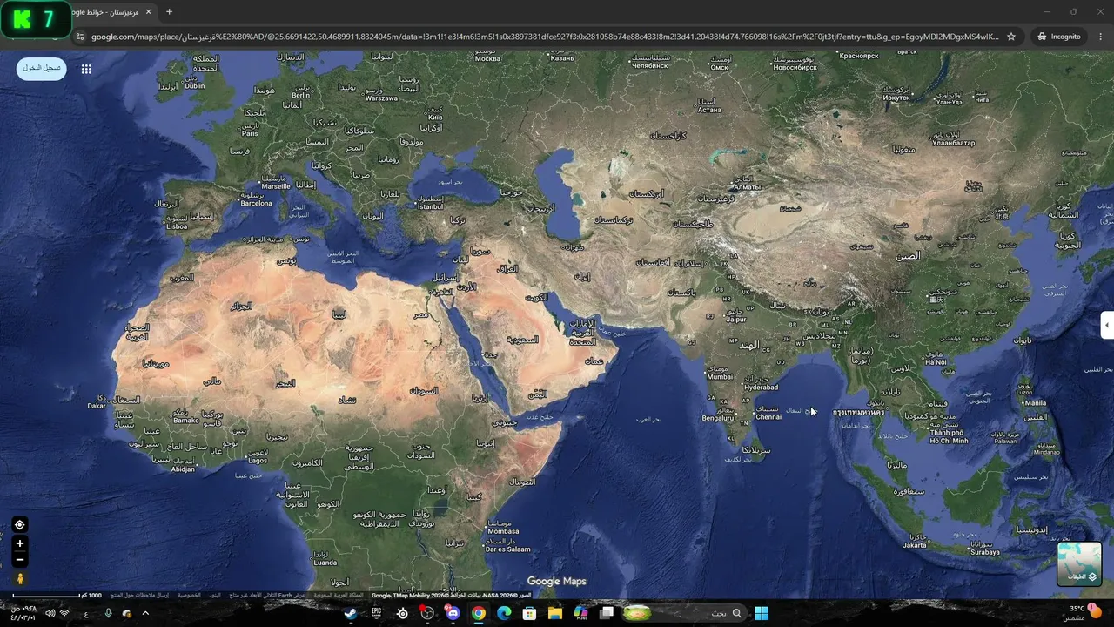Open the send product feedback link
Image resolution: width=1114 pixels, height=627 pixels.
(139, 596)
